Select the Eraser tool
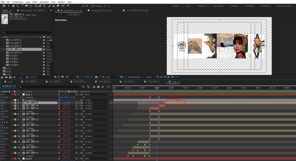This screenshot has height=161, width=296. (x=58, y=6)
